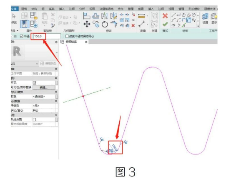Image resolution: width=226 pixels, height=184 pixels.
Task: Select the Rotate tool
Action: click(105, 24)
